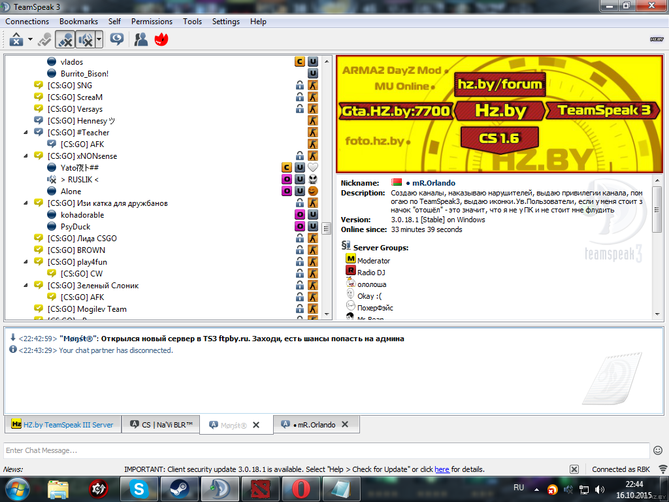Select the [CS:GO] Лида CSGO channel
The image size is (669, 502).
coord(82,238)
